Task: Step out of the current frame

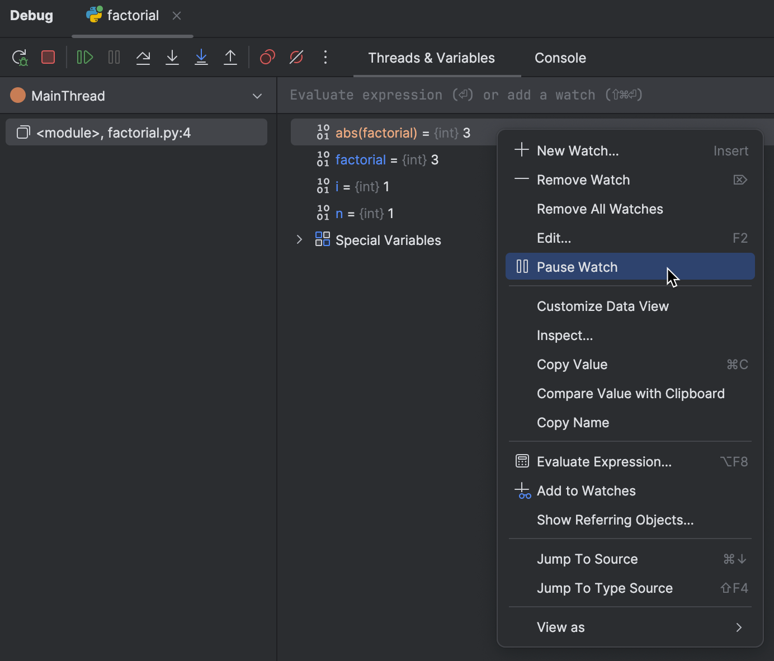Action: pos(230,57)
